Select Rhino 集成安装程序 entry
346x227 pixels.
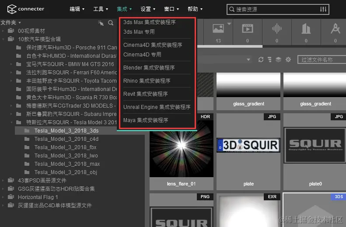pyautogui.click(x=147, y=81)
